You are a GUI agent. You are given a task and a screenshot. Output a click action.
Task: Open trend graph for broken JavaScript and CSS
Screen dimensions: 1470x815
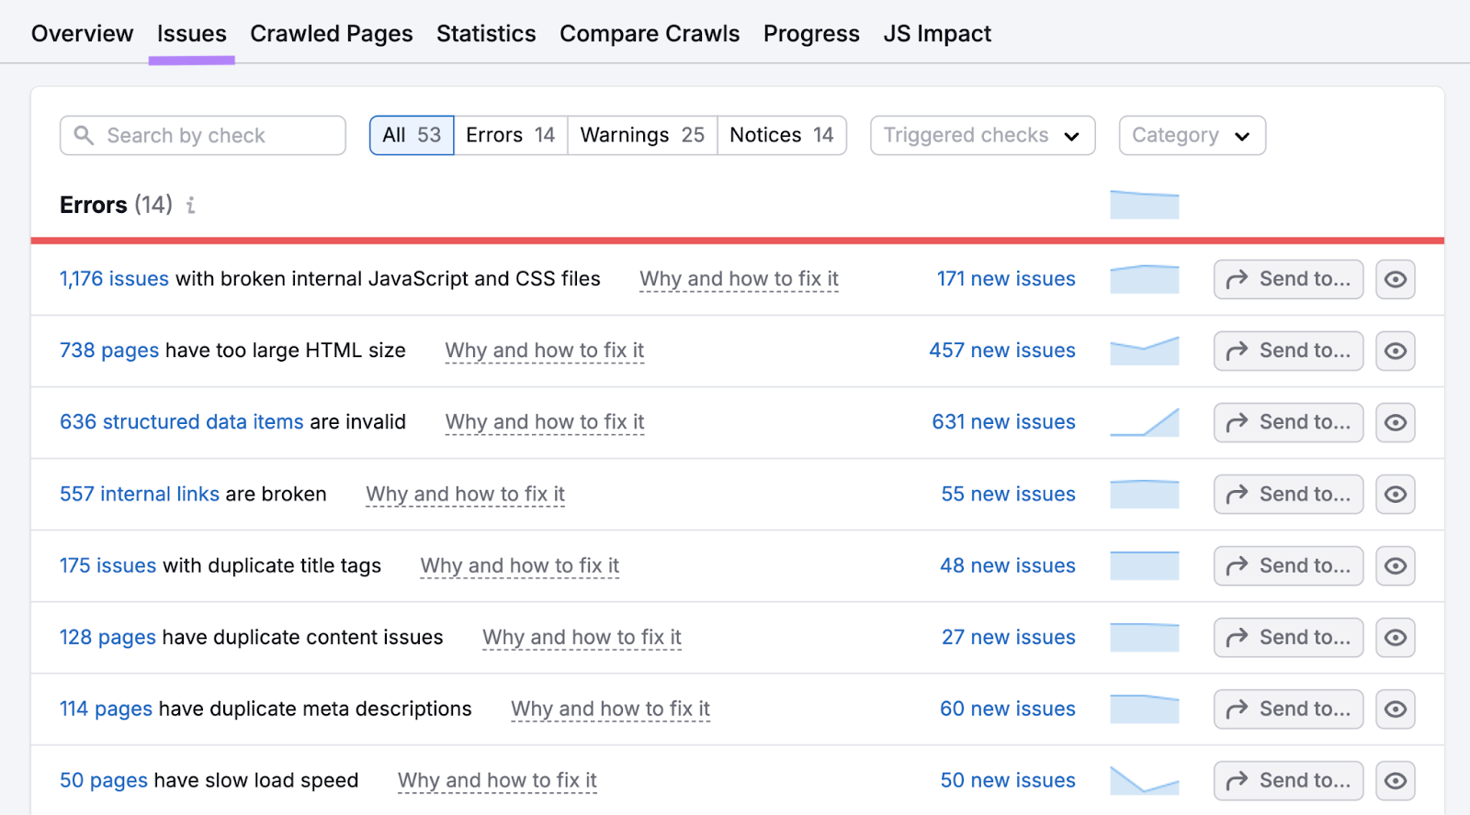tap(1144, 279)
